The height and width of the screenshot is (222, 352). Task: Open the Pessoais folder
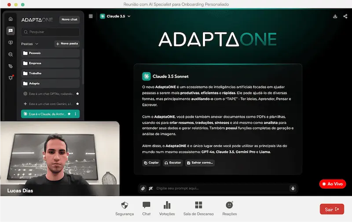[50, 53]
